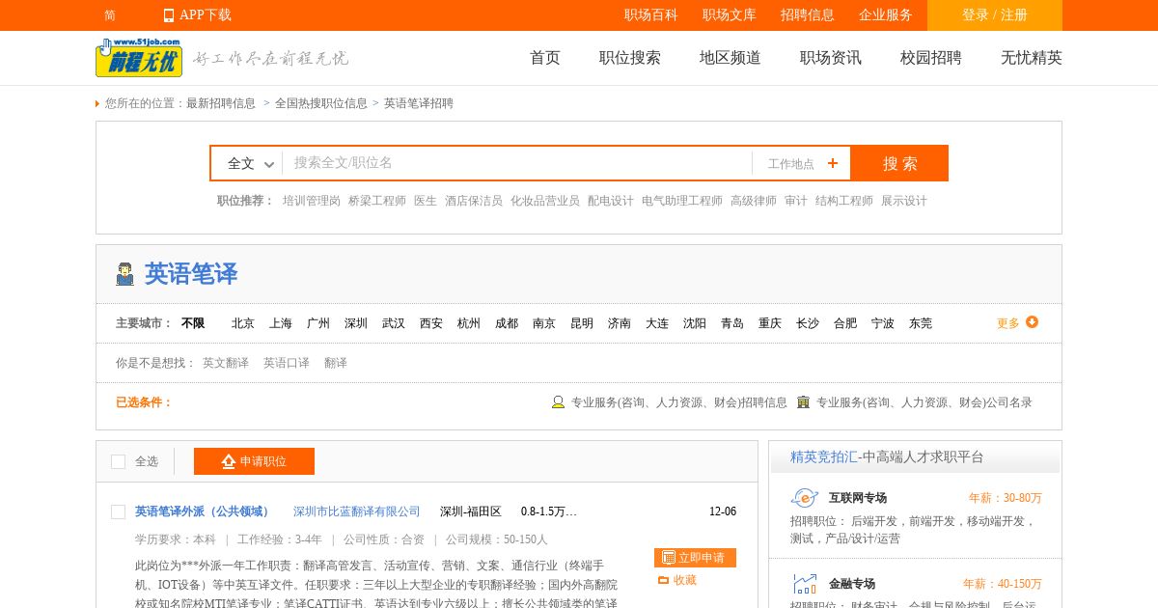Click the 收藏 favorite folder icon
The height and width of the screenshot is (608, 1158).
coord(663,580)
